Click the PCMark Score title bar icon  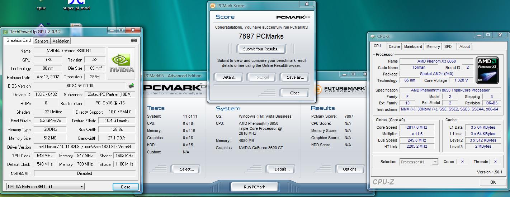[212, 5]
